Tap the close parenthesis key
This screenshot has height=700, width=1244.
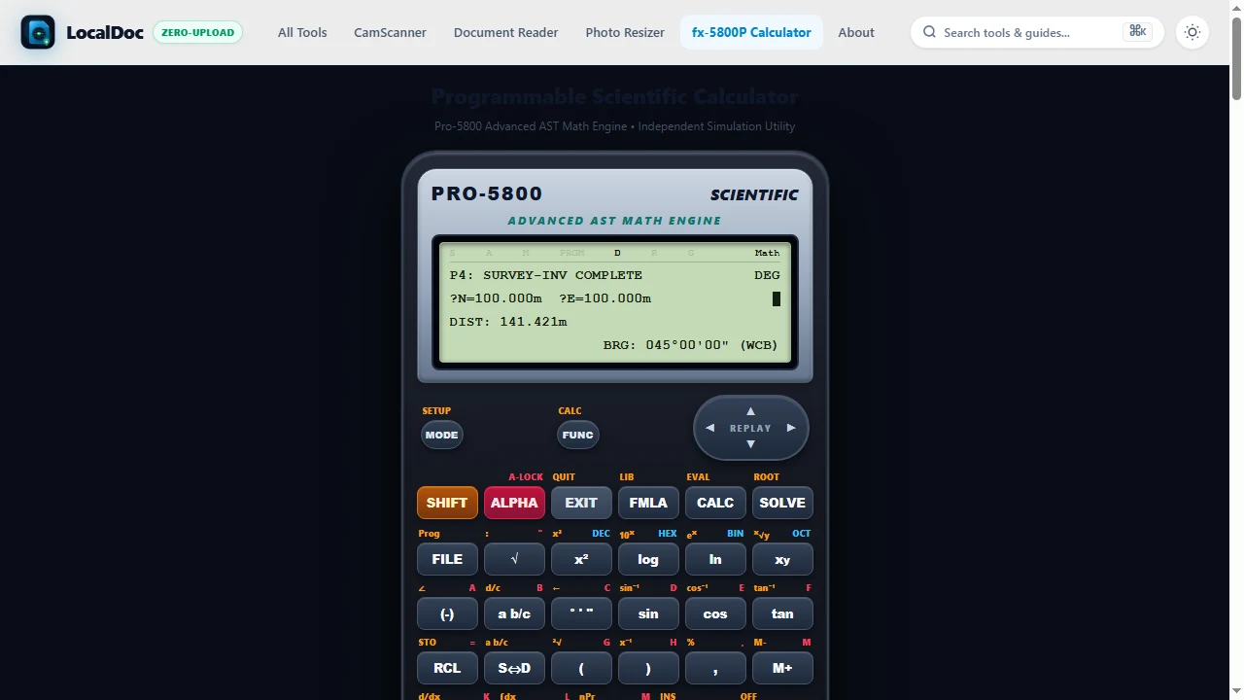click(x=648, y=668)
